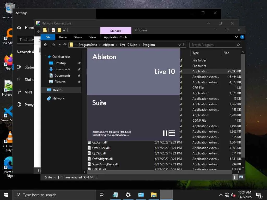Viewport: 267px width, 200px height.
Task: Switch to large icons view in status bar
Action: 241,177
